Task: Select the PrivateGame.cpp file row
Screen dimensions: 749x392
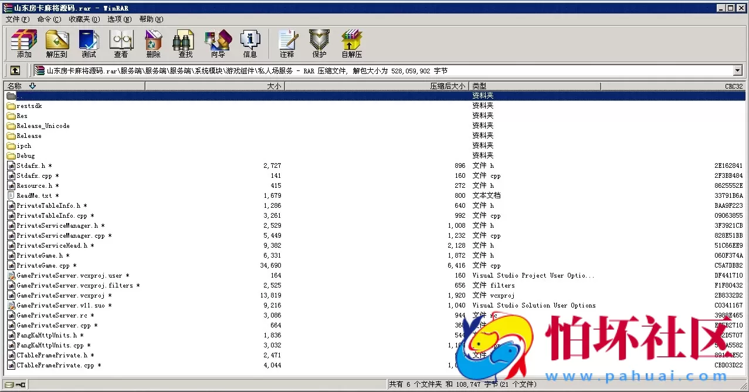Action: click(x=43, y=265)
